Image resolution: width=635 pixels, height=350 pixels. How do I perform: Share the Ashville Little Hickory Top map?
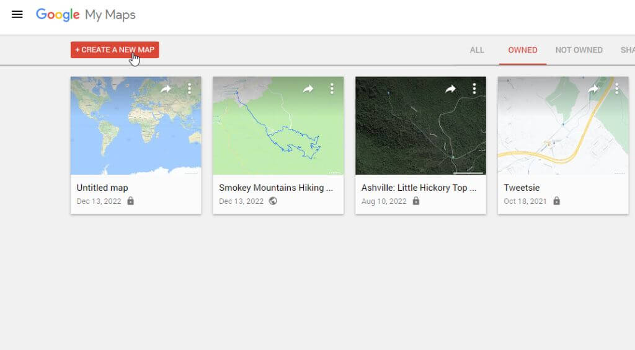coord(451,89)
